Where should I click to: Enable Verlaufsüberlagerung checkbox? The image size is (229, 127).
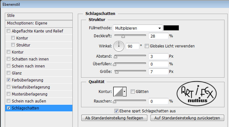point(8,87)
